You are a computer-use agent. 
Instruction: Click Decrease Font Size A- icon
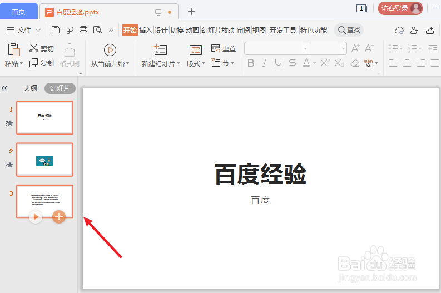coord(369,48)
